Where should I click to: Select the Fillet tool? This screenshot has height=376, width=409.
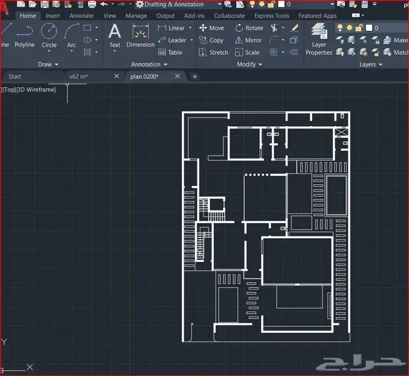[273, 40]
